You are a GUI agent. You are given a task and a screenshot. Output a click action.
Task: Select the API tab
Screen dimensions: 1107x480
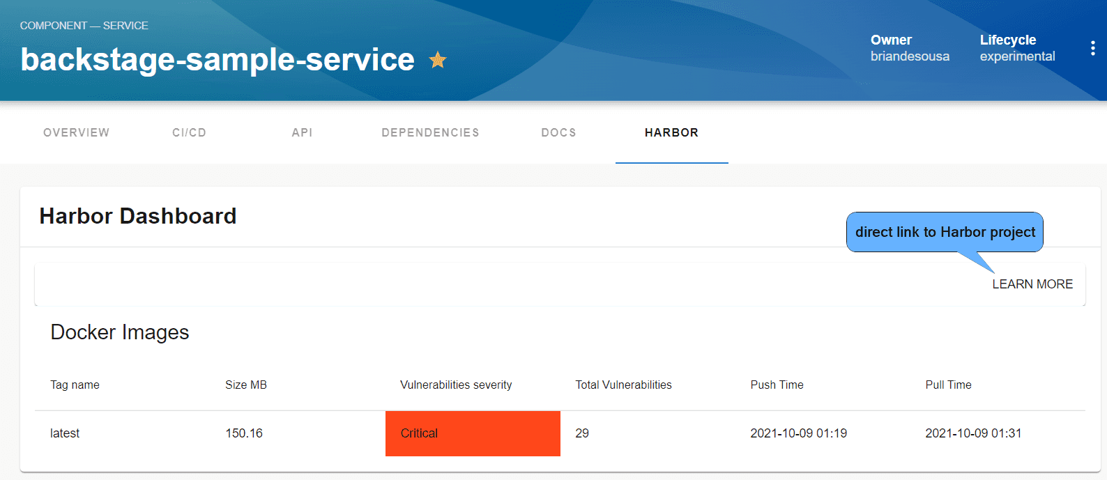click(x=302, y=132)
